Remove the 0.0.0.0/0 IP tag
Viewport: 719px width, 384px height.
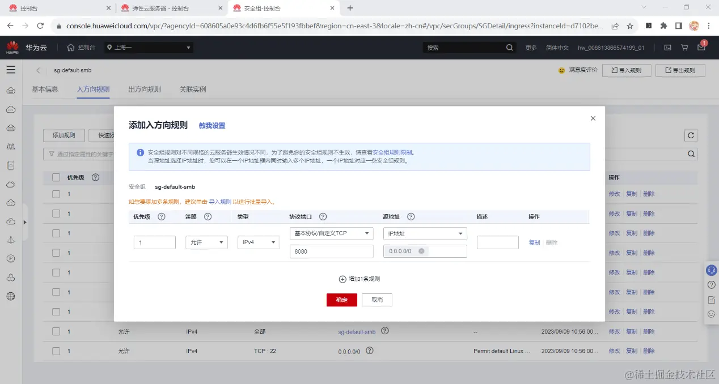(421, 251)
